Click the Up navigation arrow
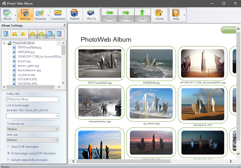This screenshot has width=241, height=168. pyautogui.click(x=142, y=15)
